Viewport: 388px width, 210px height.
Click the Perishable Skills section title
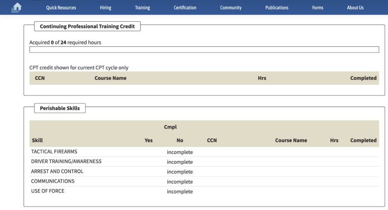click(x=60, y=108)
